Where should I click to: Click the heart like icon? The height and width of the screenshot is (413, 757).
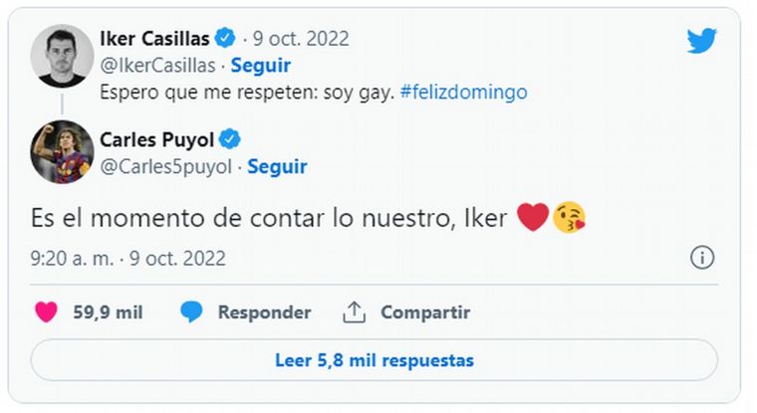47,312
